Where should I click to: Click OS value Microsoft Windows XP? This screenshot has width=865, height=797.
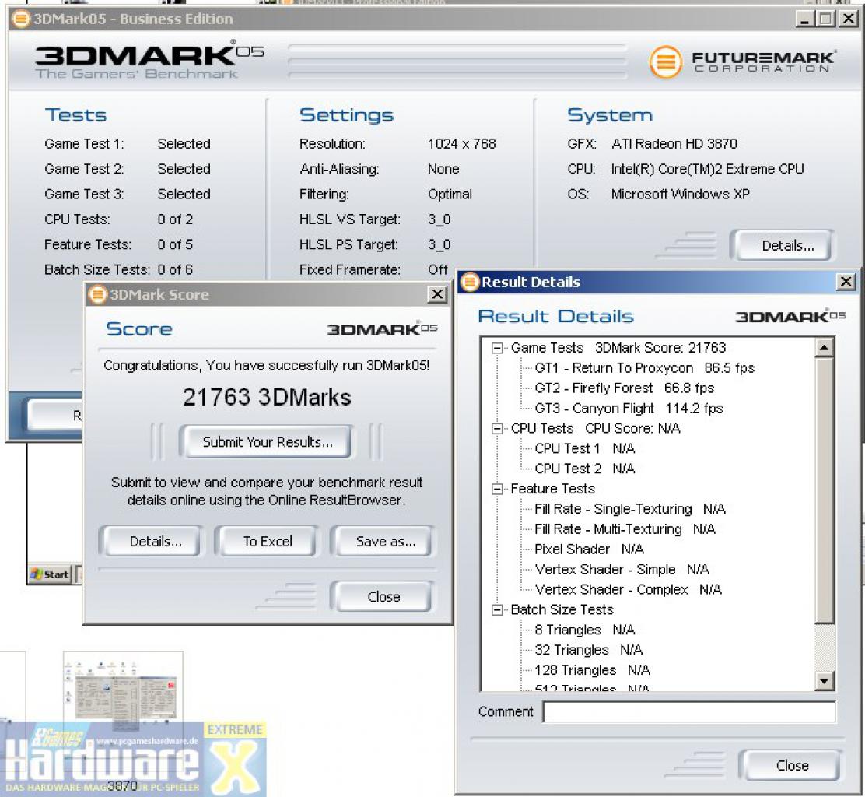tap(680, 195)
